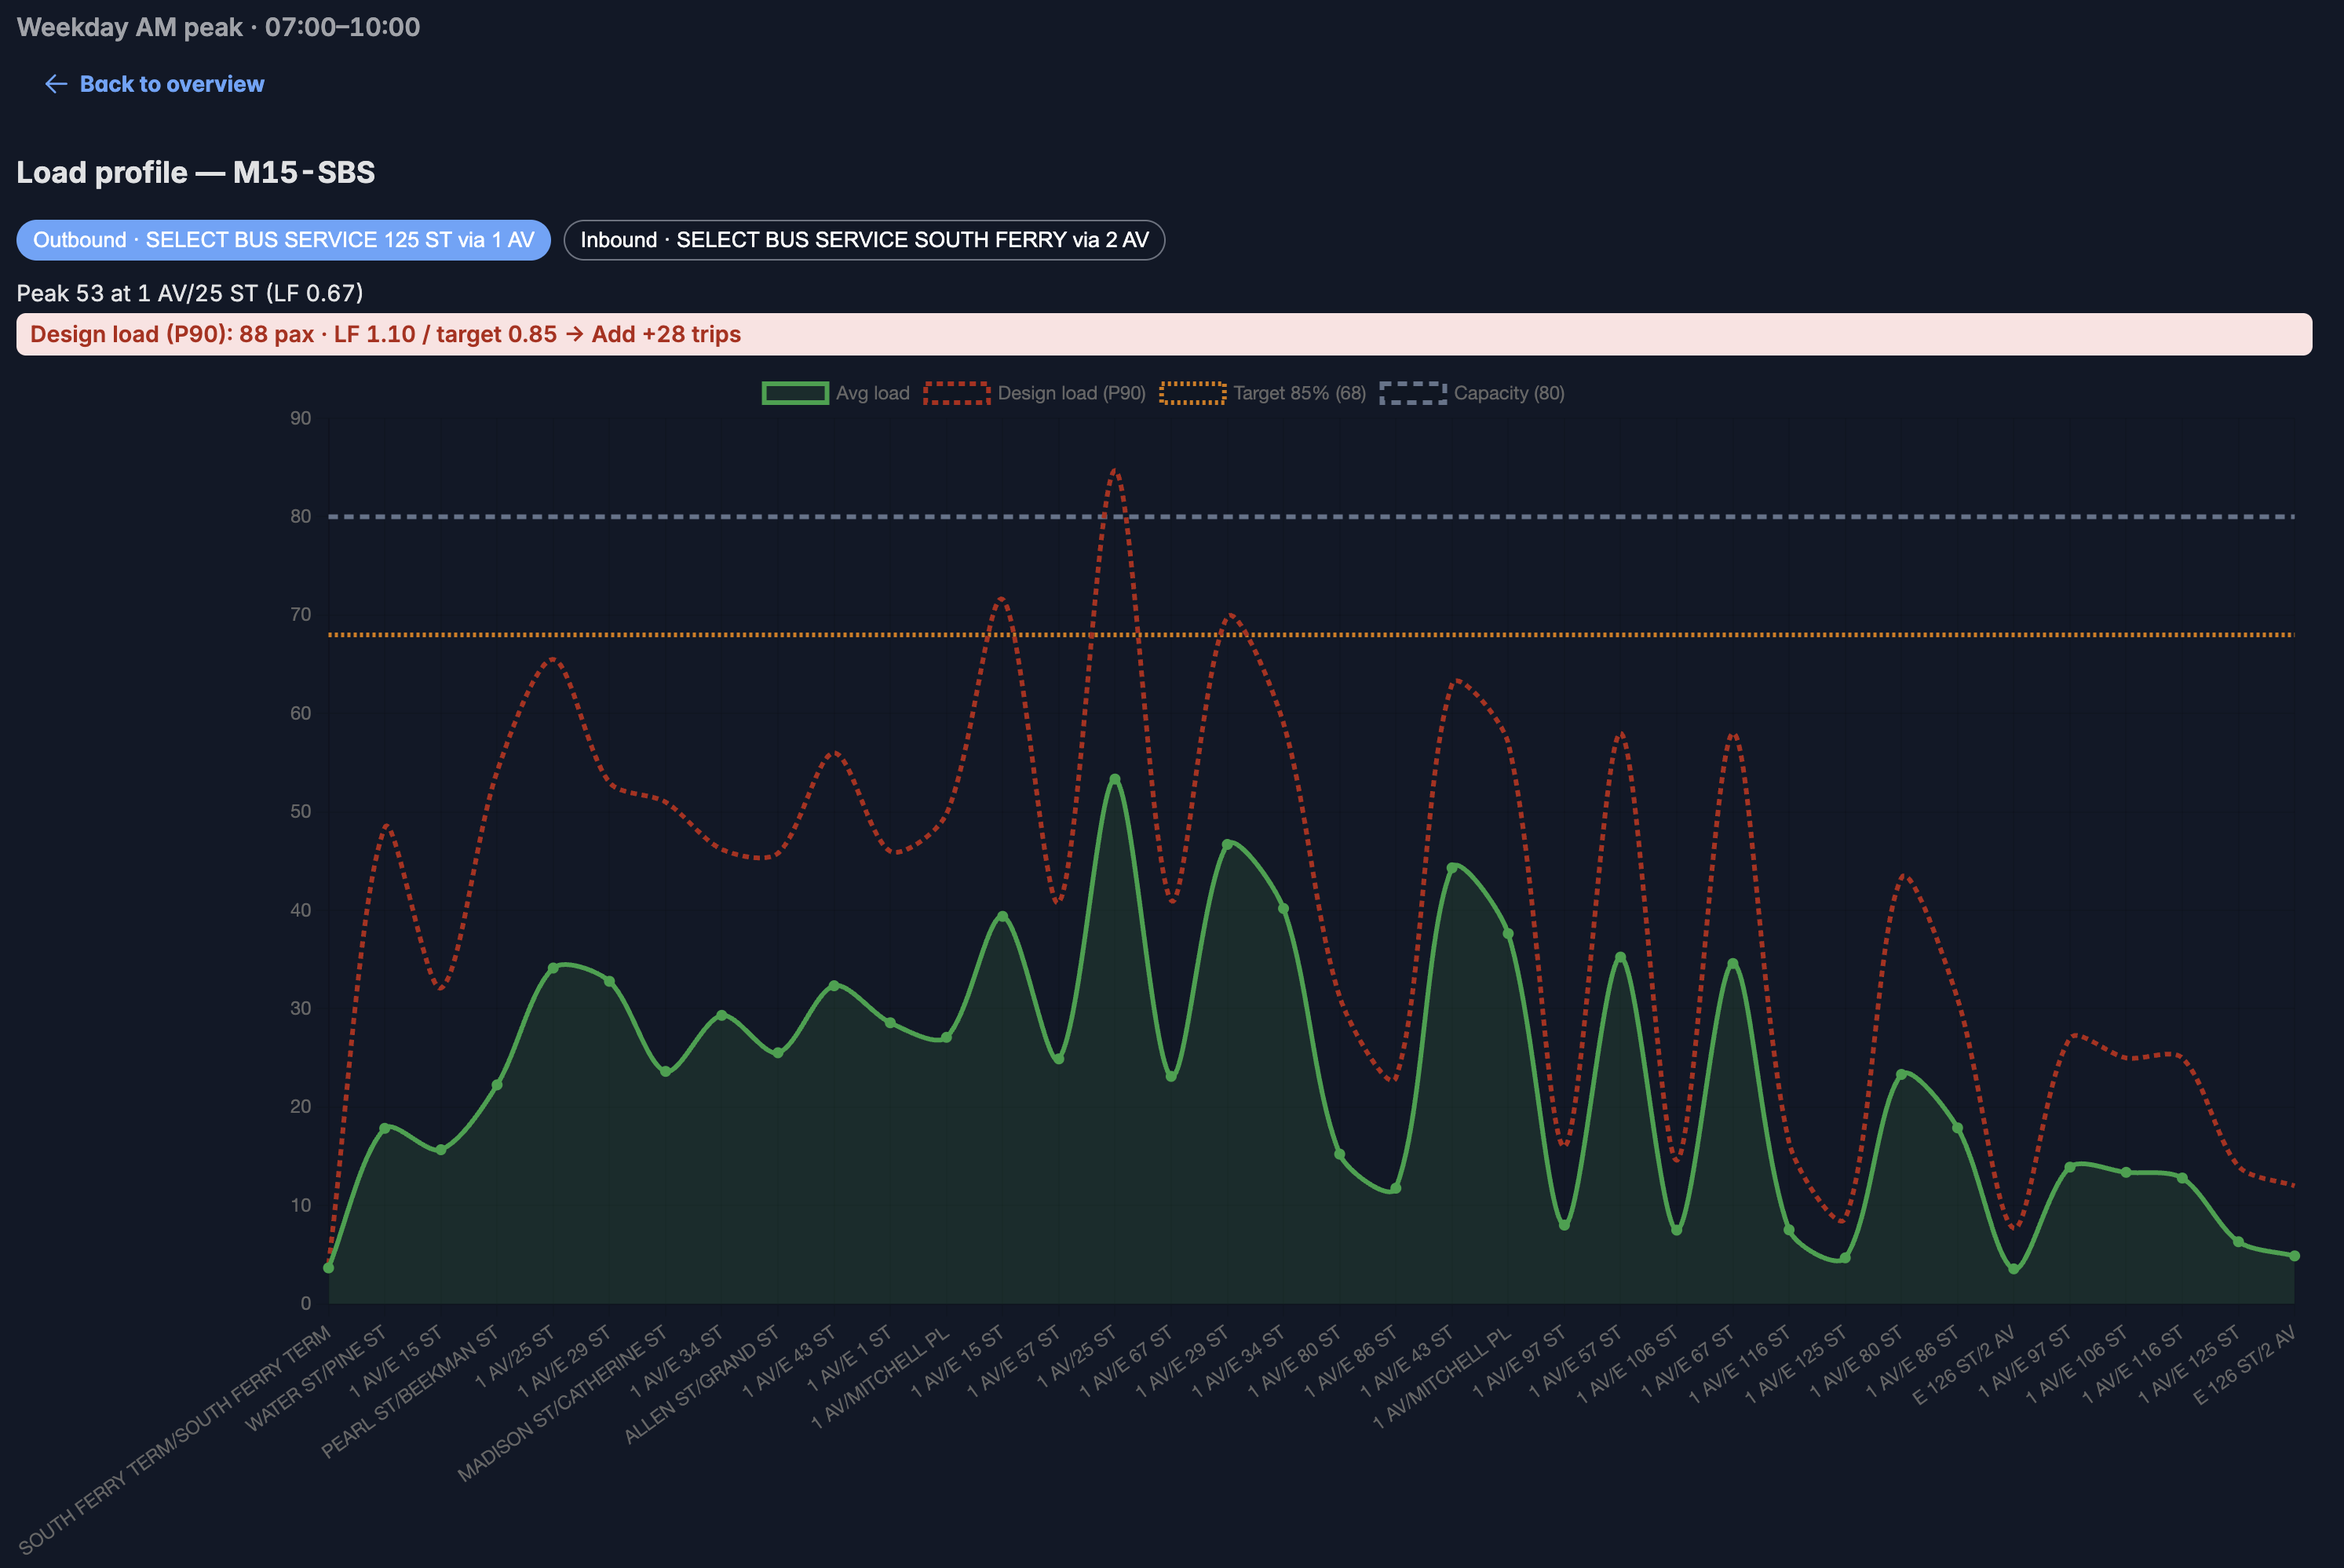Click the orange Target 85% legend swatch
2344x1568 pixels.
(1193, 393)
